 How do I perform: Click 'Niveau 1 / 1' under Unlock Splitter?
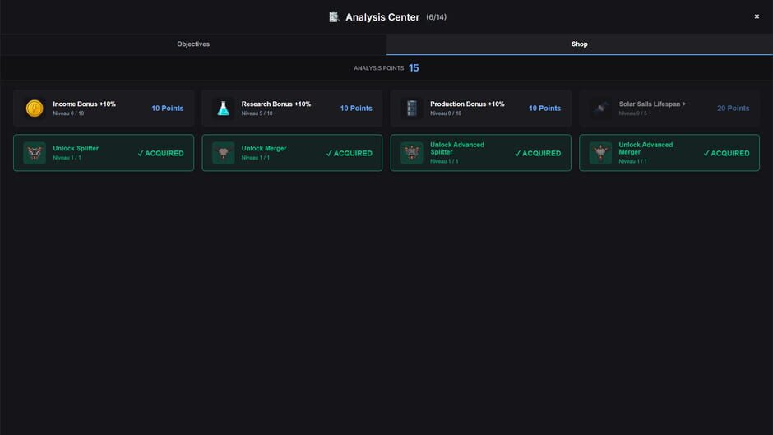(x=67, y=158)
